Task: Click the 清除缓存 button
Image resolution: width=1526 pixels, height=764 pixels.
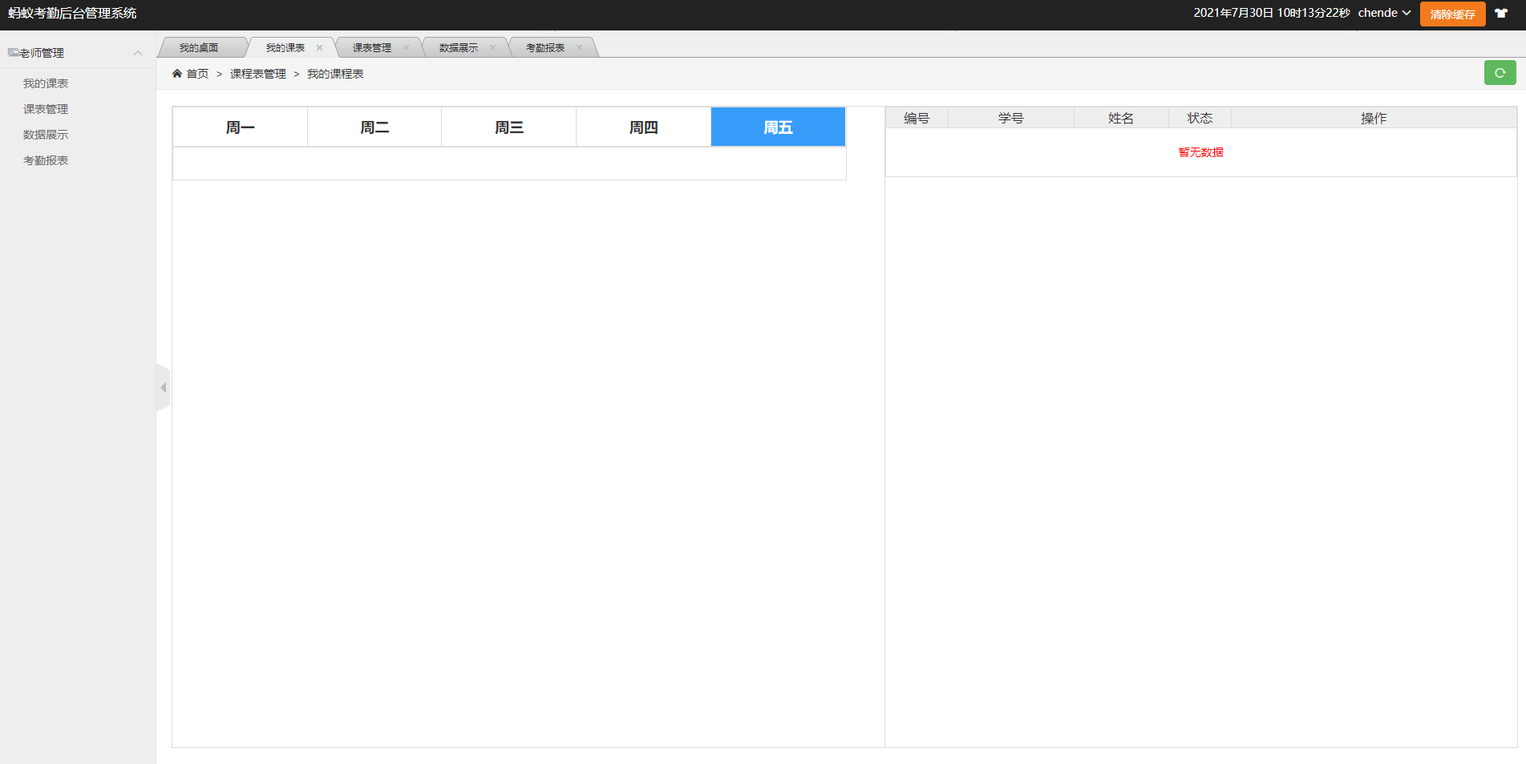Action: click(x=1452, y=14)
